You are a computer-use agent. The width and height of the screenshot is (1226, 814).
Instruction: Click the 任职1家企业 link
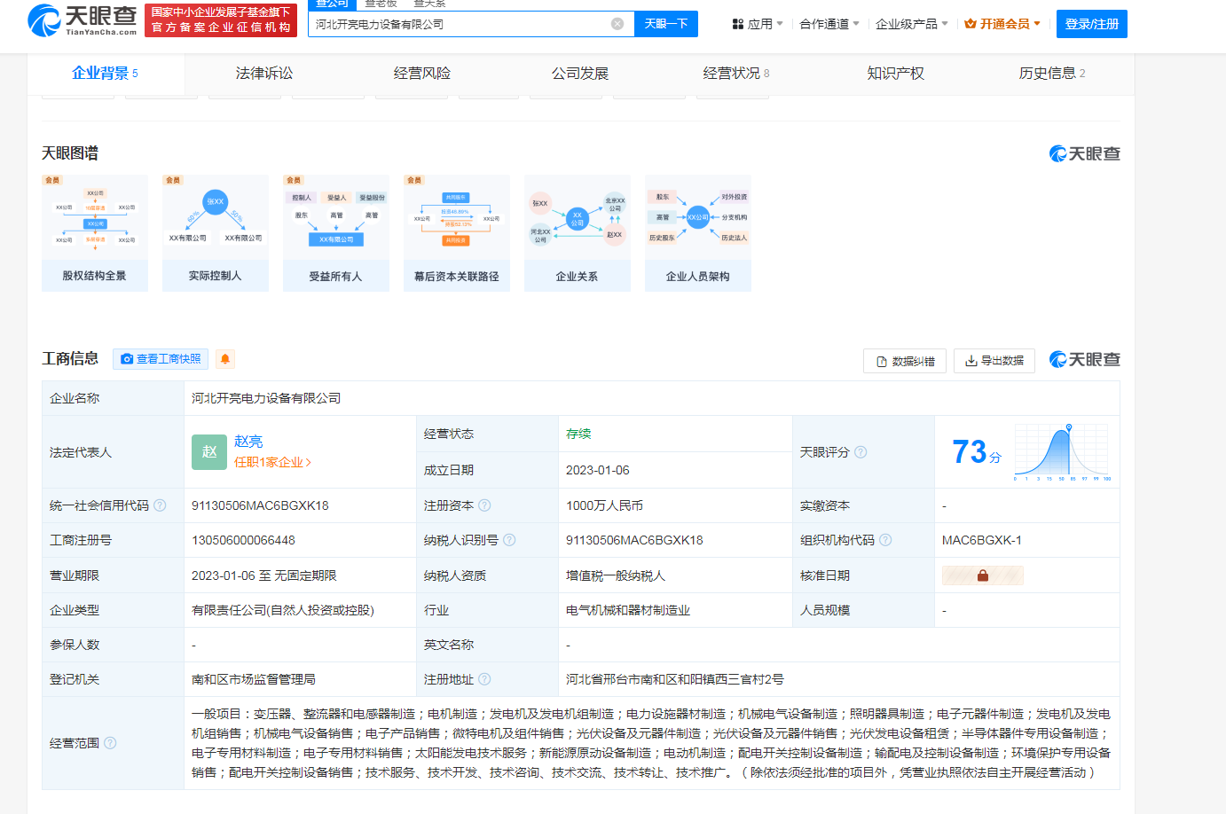pyautogui.click(x=272, y=463)
